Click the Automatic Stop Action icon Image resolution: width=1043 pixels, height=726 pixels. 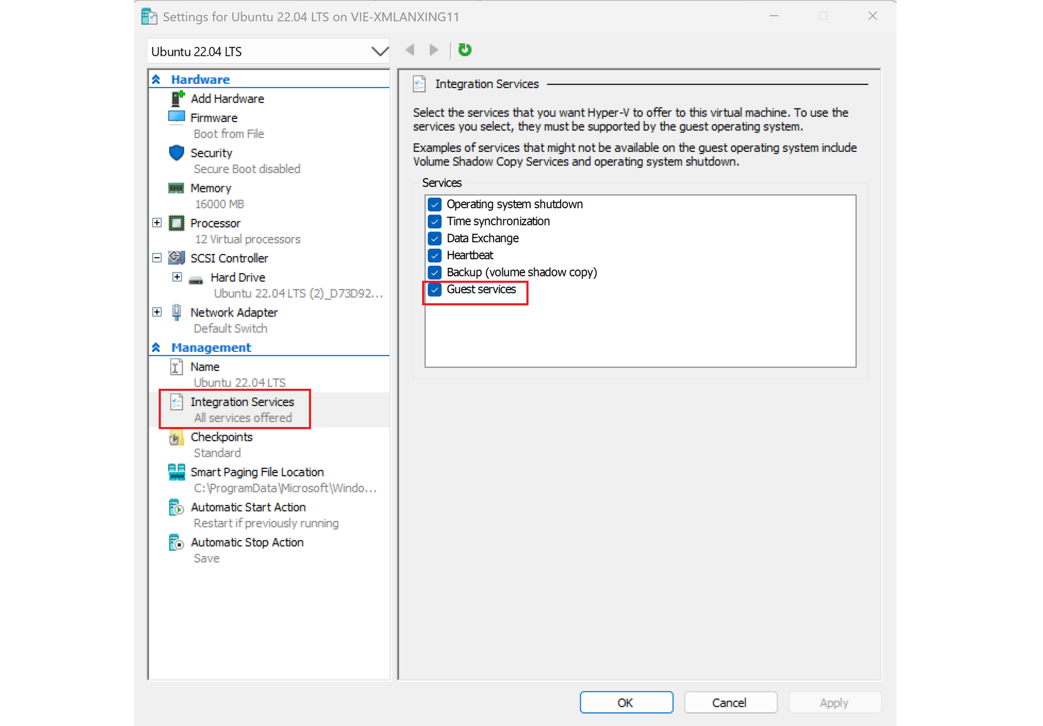coord(176,543)
